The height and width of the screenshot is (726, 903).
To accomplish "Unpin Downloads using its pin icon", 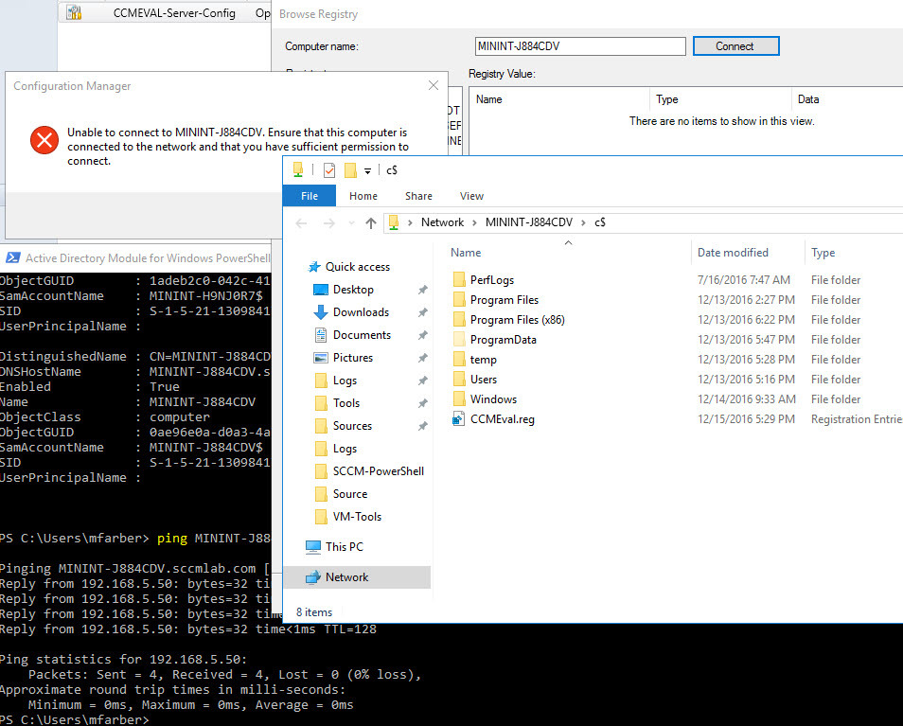I will coord(423,312).
